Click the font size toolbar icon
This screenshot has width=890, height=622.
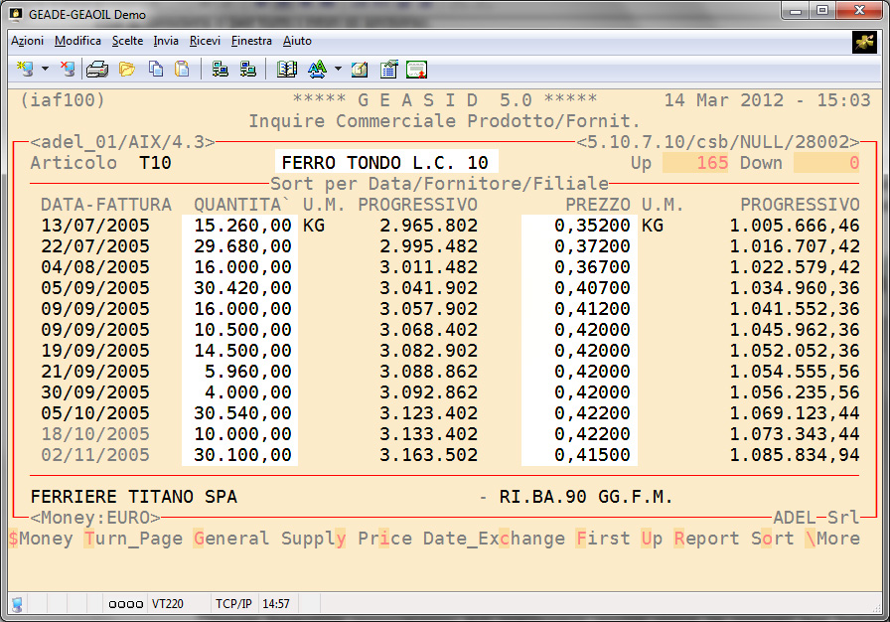[317, 69]
